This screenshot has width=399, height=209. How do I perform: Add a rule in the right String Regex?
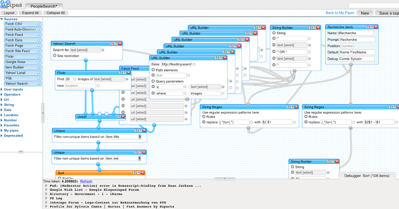306,116
